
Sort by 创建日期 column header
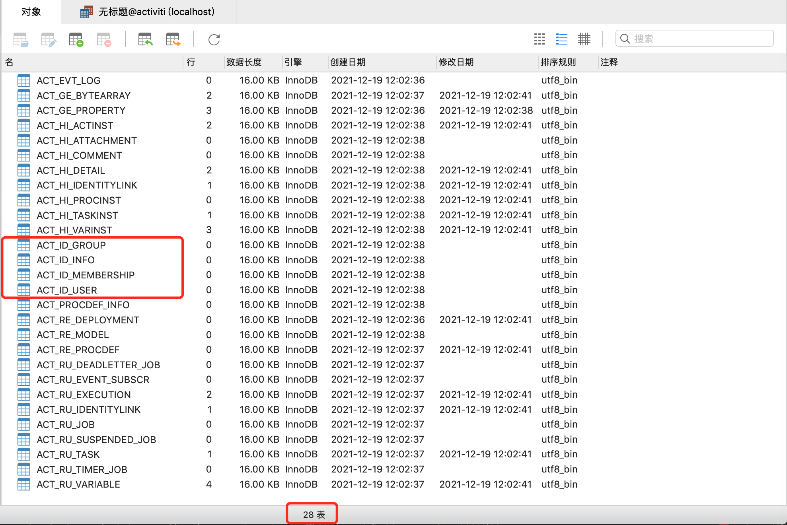click(348, 62)
